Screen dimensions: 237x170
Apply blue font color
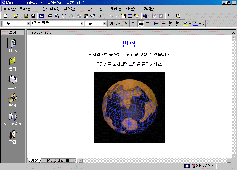pyautogui.click(x=195, y=24)
